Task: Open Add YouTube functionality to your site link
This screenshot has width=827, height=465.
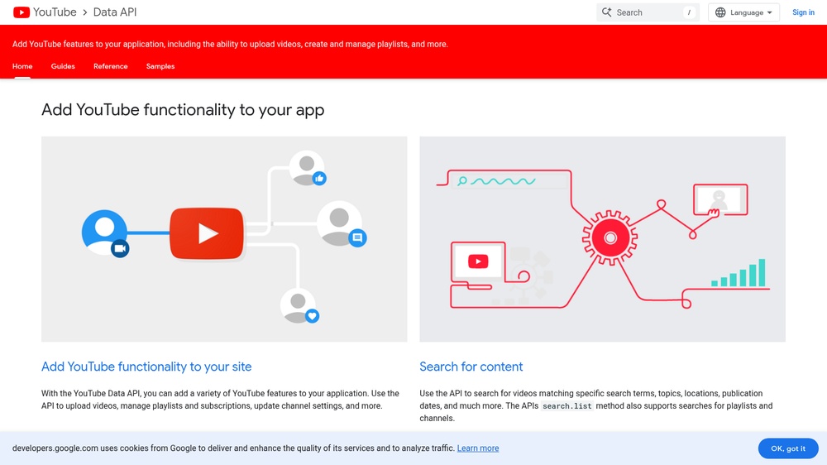Action: pyautogui.click(x=146, y=367)
